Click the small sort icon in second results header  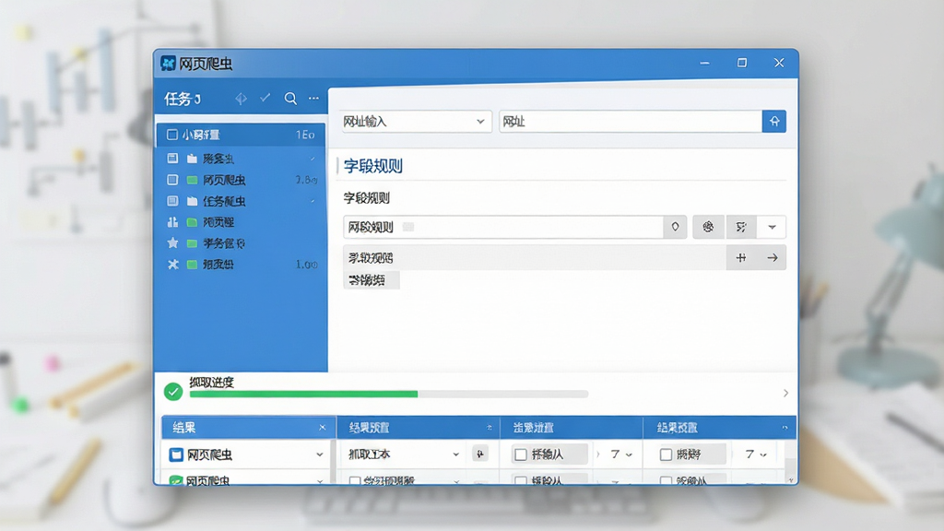click(x=489, y=428)
